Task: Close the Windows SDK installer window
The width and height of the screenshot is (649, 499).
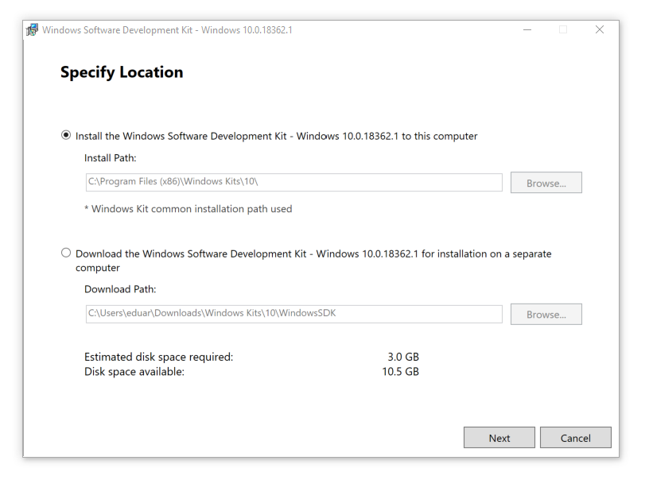Action: point(599,30)
